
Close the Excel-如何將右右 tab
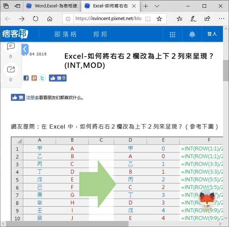click(134, 6)
